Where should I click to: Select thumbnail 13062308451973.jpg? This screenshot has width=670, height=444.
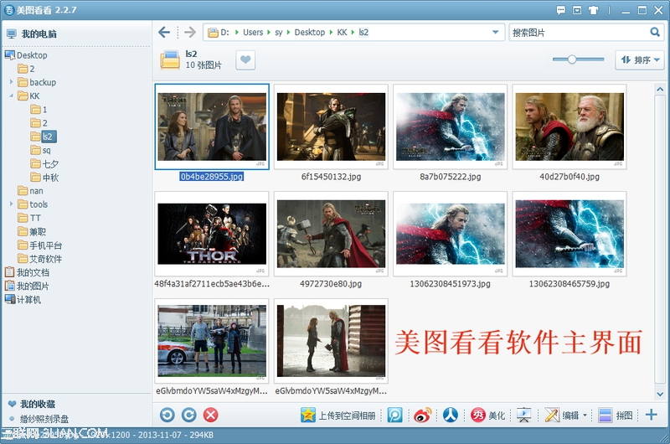(451, 234)
